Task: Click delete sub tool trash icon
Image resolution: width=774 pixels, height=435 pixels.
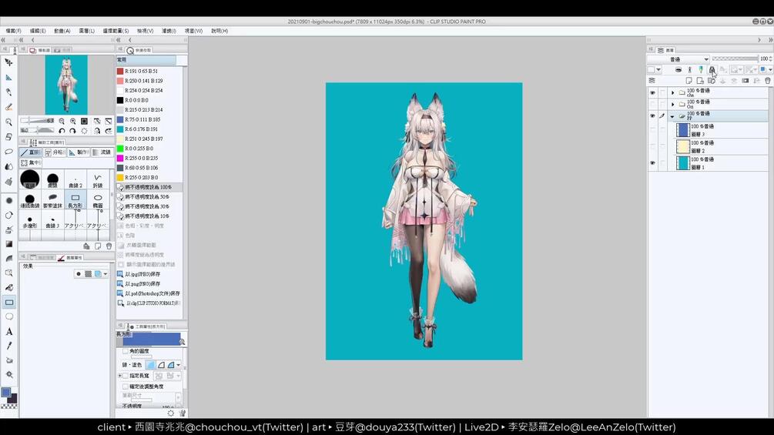Action: tap(109, 246)
